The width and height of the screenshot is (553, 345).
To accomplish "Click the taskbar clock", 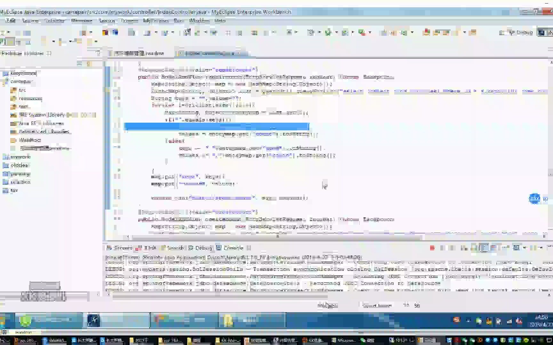I will pyautogui.click(x=541, y=321).
